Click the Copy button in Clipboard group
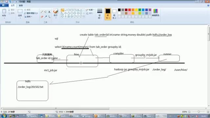Viewport: 210px width, 118px height. coord(11,13)
